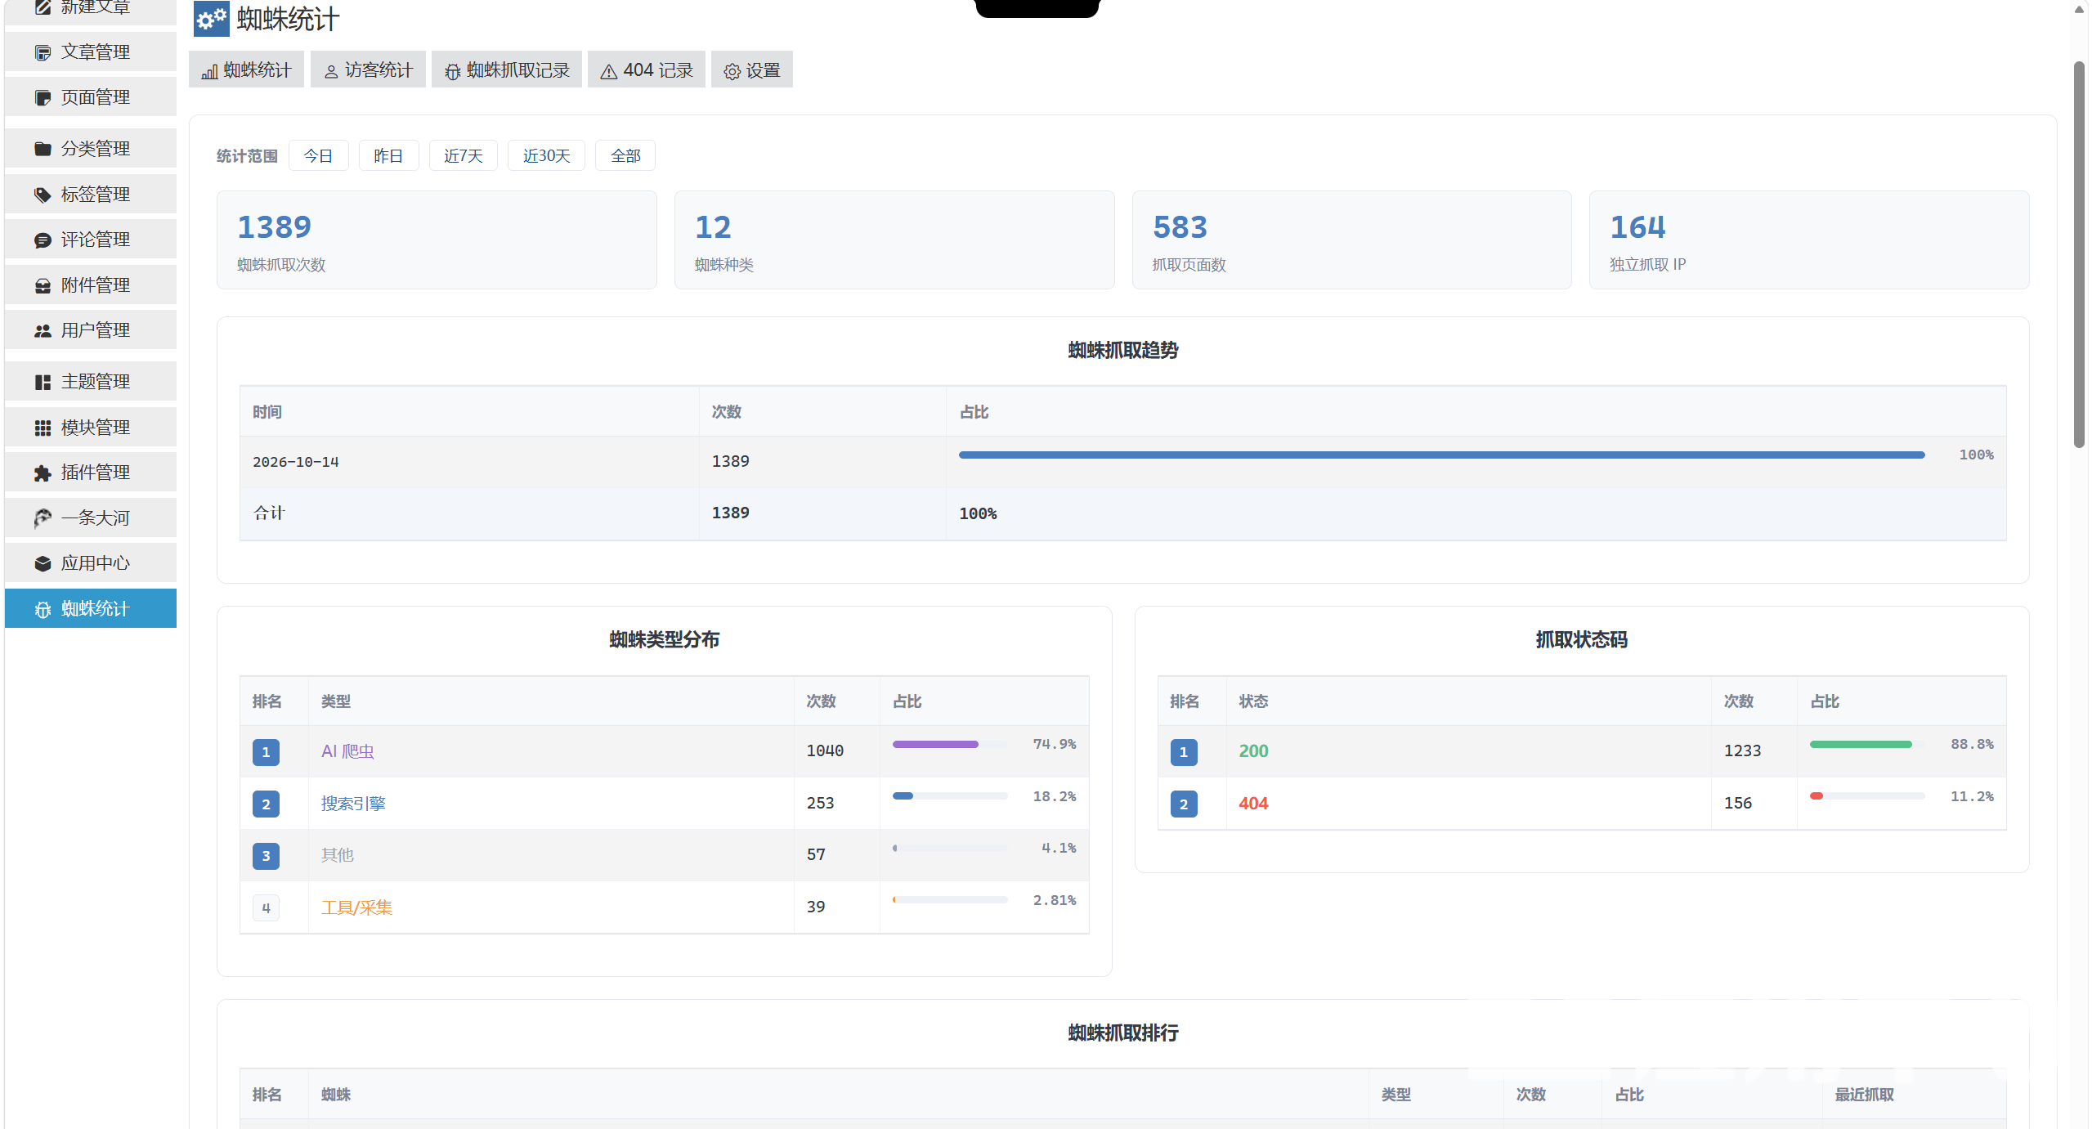Click the 最近抓取 column header
Image resolution: width=2092 pixels, height=1129 pixels.
click(x=1864, y=1095)
